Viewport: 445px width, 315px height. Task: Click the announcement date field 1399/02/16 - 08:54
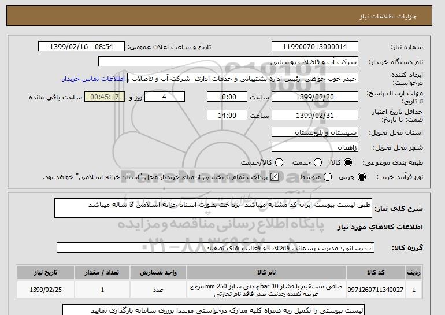81,47
